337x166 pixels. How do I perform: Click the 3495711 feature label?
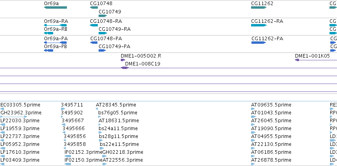coord(72,105)
